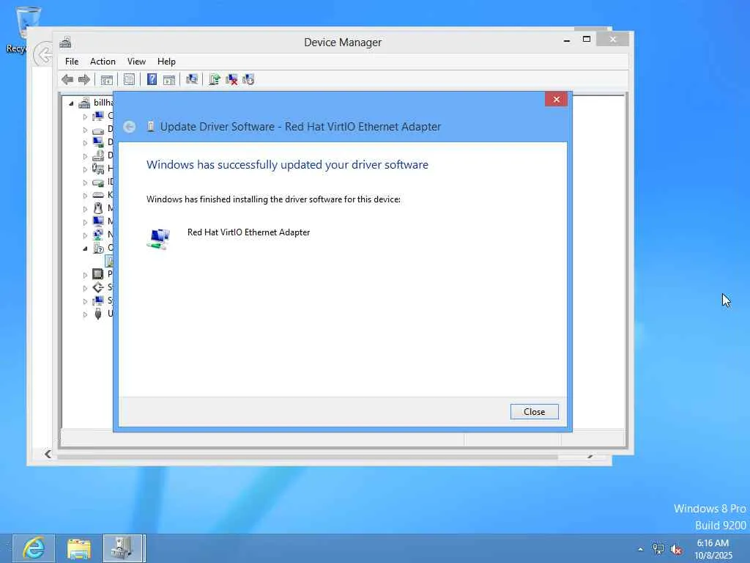Click Device Manager taskbar button
The width and height of the screenshot is (750, 563).
tap(123, 548)
